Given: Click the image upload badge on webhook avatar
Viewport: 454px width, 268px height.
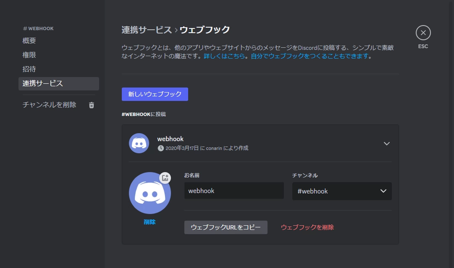Looking at the screenshot, I should click(x=165, y=178).
